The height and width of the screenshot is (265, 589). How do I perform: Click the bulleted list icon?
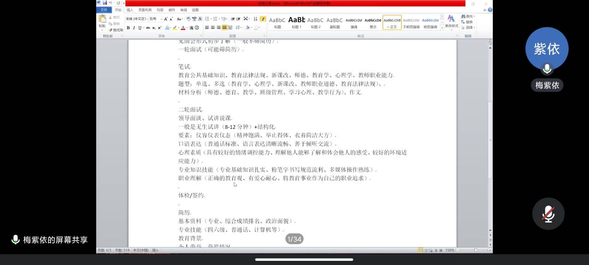207,19
